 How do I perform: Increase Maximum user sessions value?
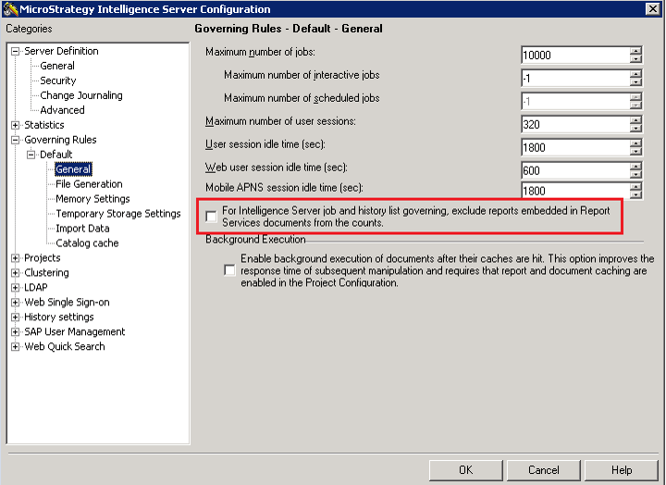(x=635, y=120)
